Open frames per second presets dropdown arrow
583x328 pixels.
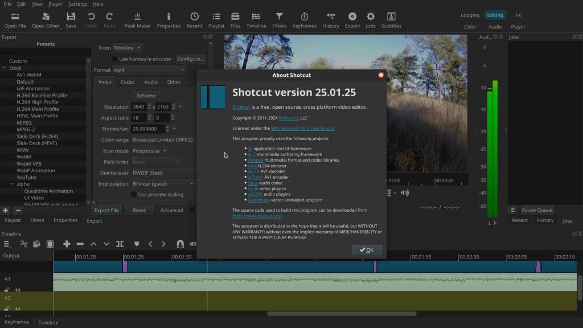click(174, 129)
